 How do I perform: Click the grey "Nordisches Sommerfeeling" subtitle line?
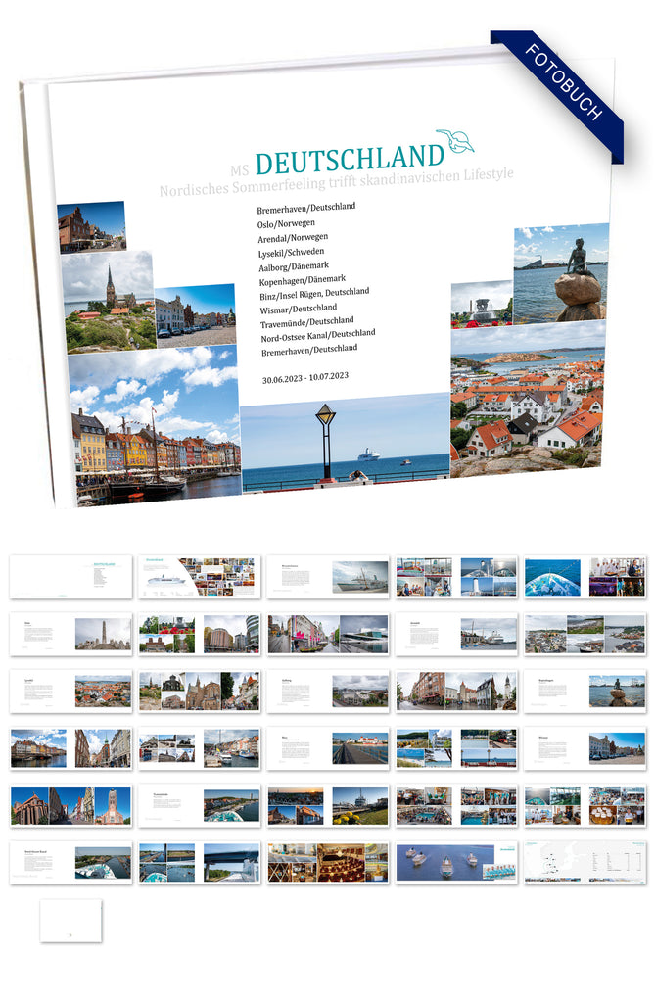(x=337, y=181)
